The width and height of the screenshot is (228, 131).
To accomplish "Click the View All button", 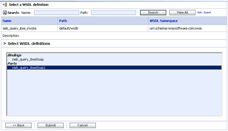I will pos(182,12).
